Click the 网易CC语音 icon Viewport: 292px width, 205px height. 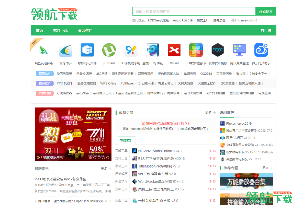pos(222,138)
